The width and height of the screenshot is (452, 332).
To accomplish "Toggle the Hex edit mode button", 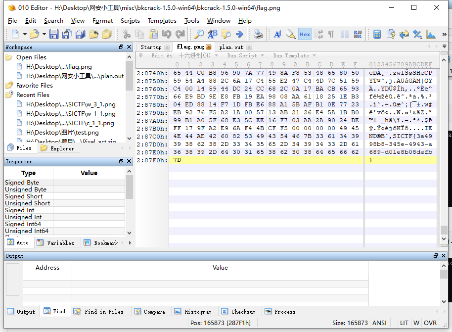I will pyautogui.click(x=305, y=34).
